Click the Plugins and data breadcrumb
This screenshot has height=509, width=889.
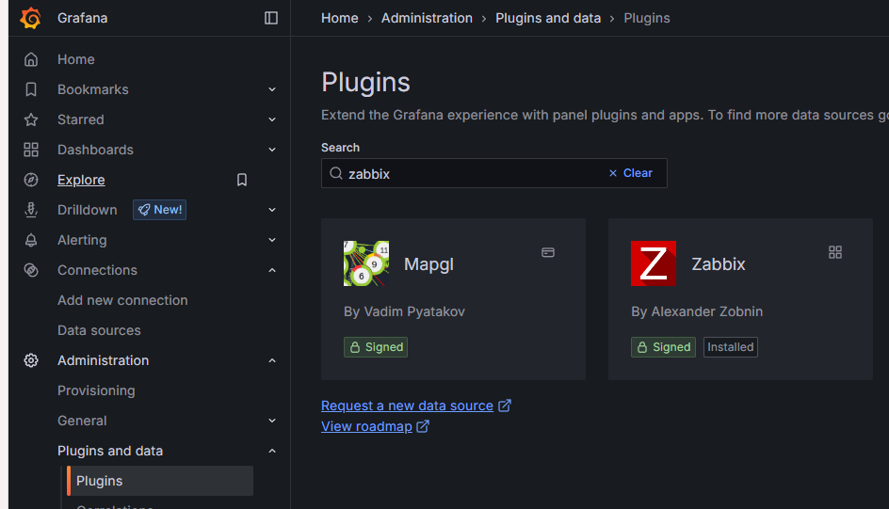pos(548,18)
